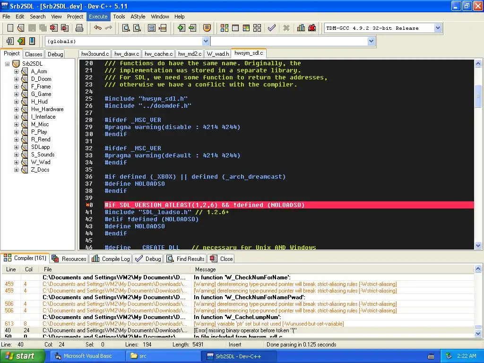
Task: Open the File menu
Action: click(x=6, y=17)
